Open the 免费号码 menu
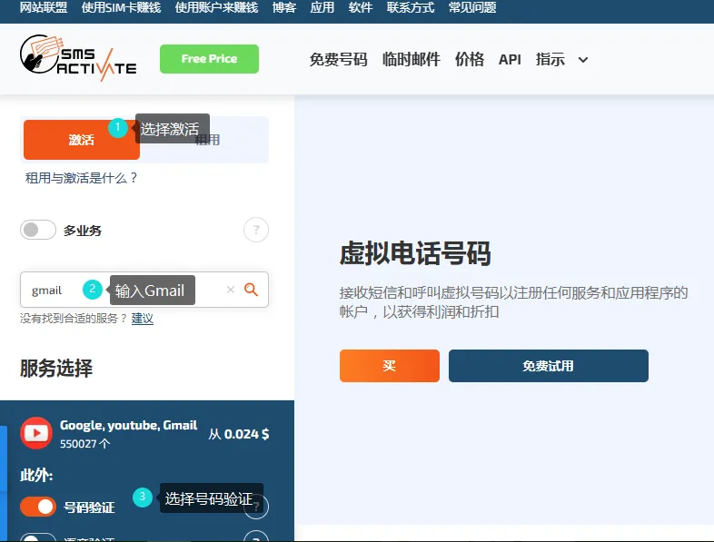 (338, 60)
